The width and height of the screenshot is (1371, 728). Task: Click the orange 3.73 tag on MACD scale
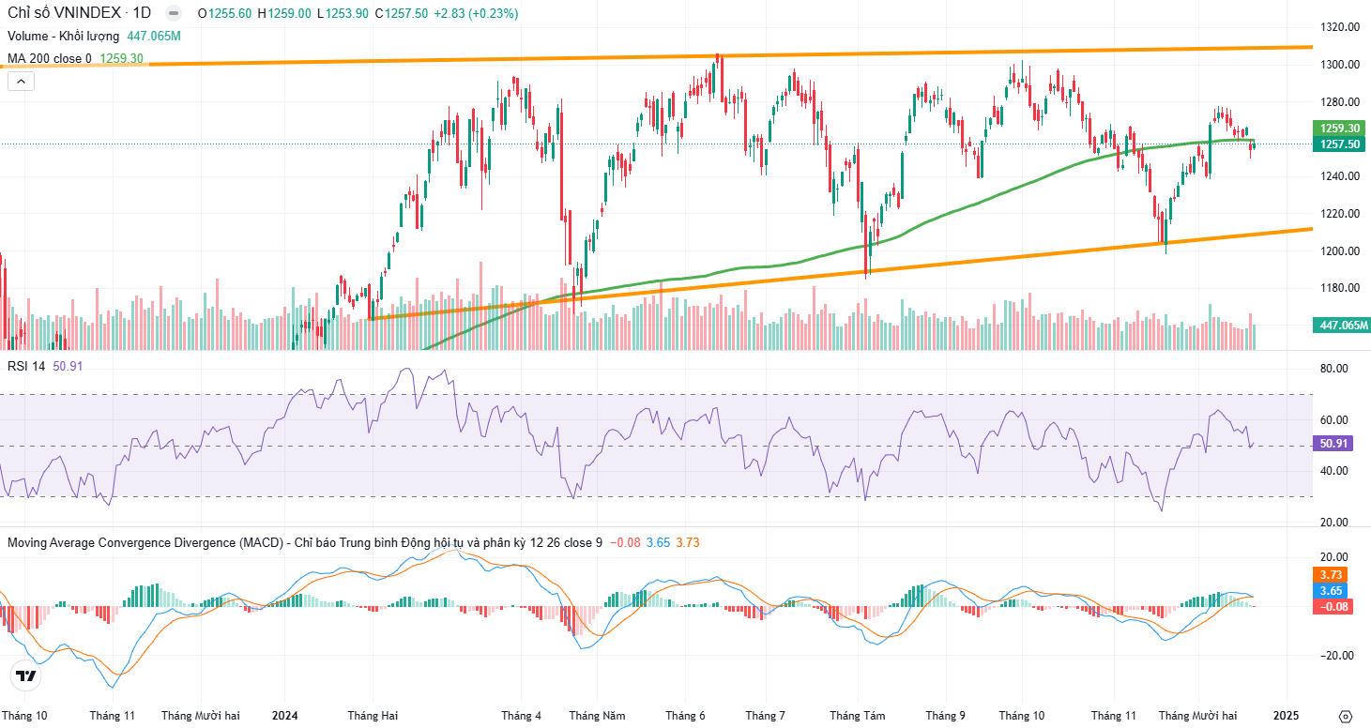click(x=1331, y=575)
